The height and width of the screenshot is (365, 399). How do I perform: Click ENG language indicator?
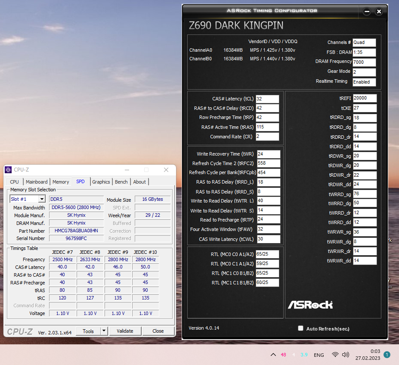click(319, 355)
